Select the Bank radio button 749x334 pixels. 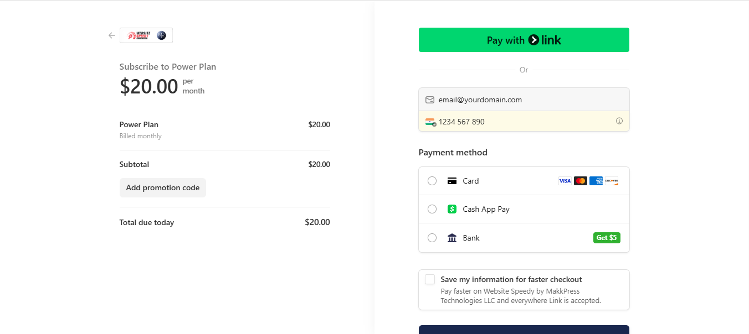coord(432,238)
